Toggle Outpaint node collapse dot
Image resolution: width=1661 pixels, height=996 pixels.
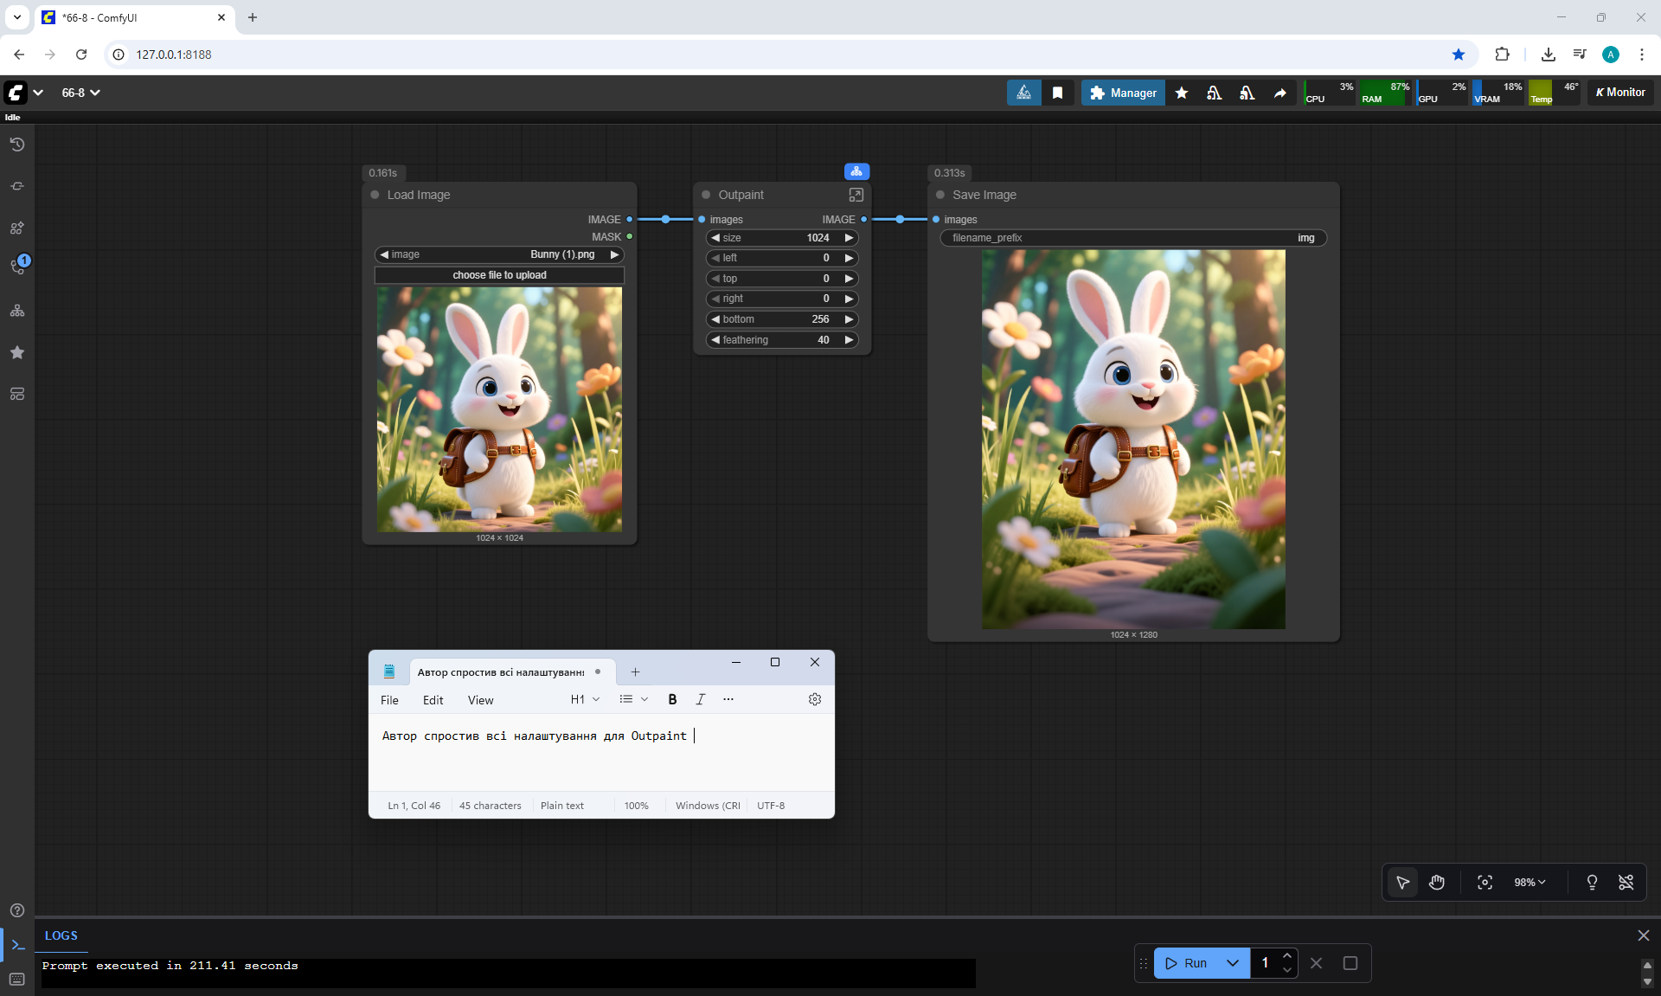pyautogui.click(x=706, y=195)
